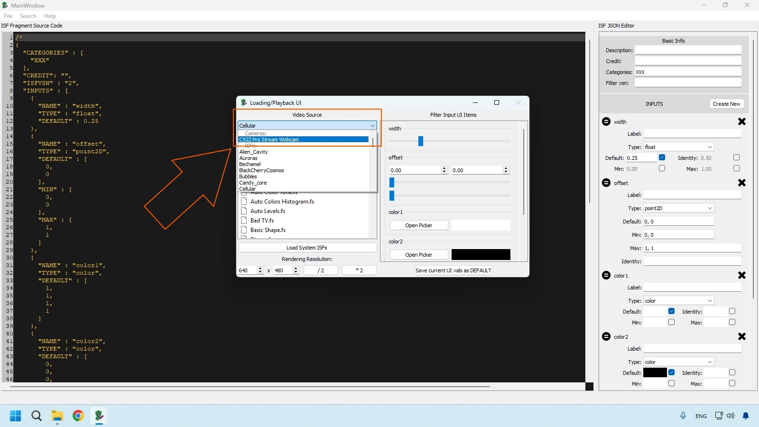Halve resolution with /2 button

click(321, 270)
